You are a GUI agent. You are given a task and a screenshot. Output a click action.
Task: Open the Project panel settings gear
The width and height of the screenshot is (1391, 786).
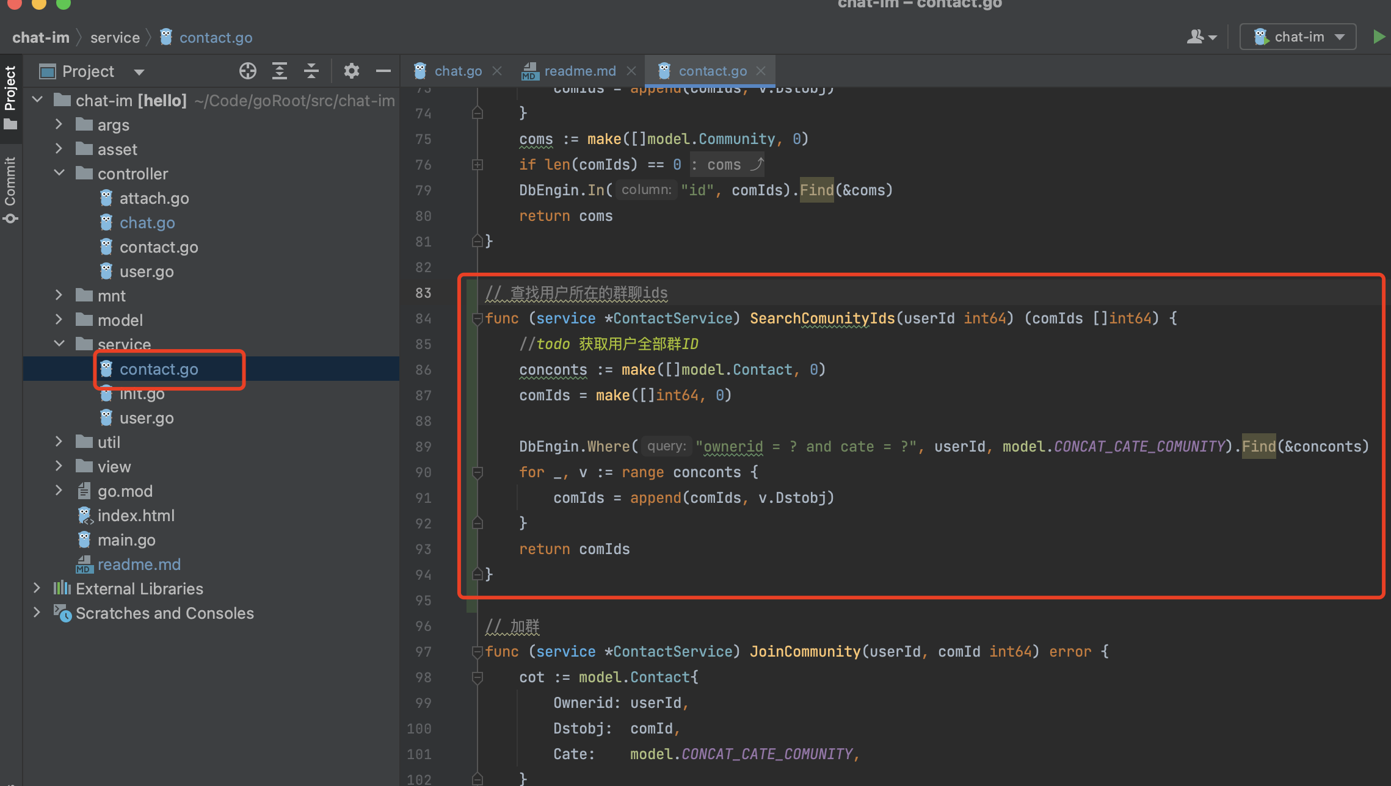pos(351,71)
